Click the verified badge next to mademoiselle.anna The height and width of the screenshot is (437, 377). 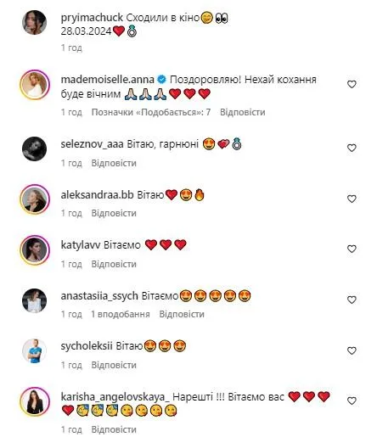click(161, 80)
